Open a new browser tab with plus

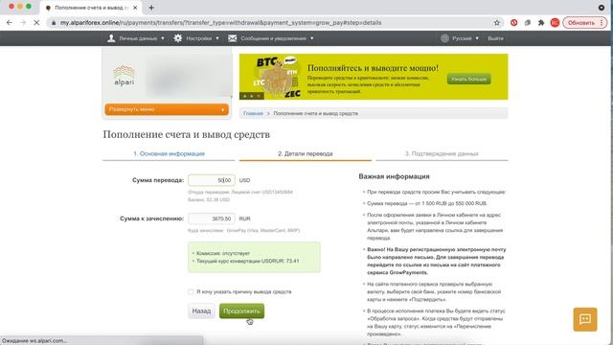click(151, 8)
